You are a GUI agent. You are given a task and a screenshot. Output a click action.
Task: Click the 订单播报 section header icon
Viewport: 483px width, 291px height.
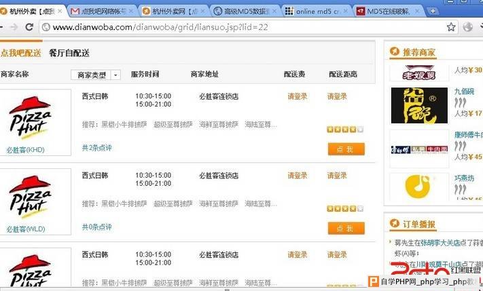[394, 223]
